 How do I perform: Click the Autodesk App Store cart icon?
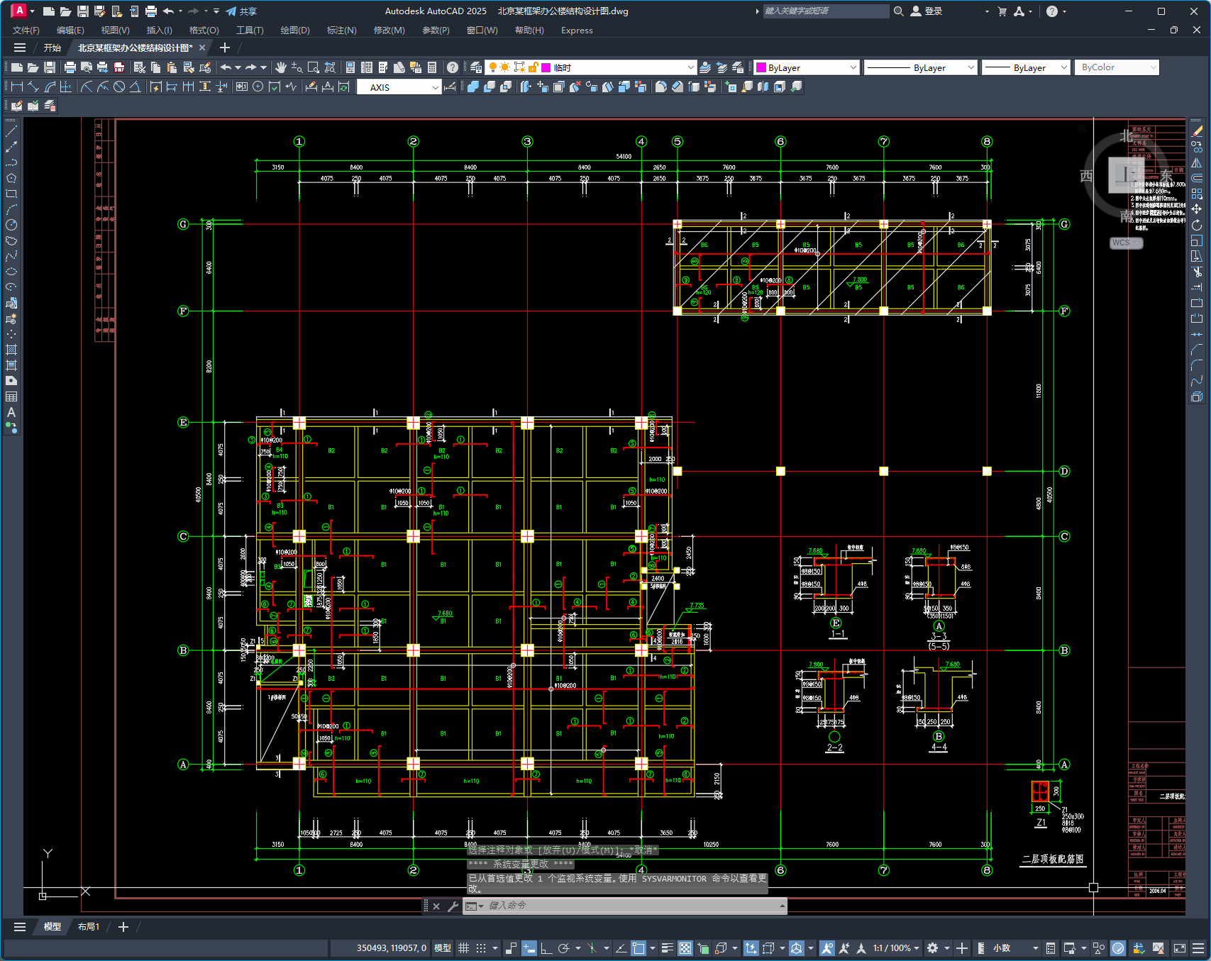pos(1002,11)
